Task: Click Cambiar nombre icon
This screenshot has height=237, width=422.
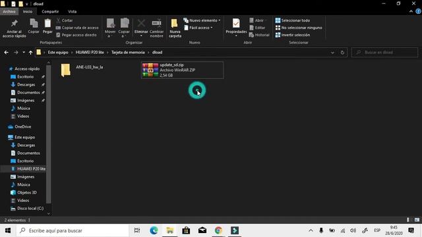Action: tap(157, 23)
